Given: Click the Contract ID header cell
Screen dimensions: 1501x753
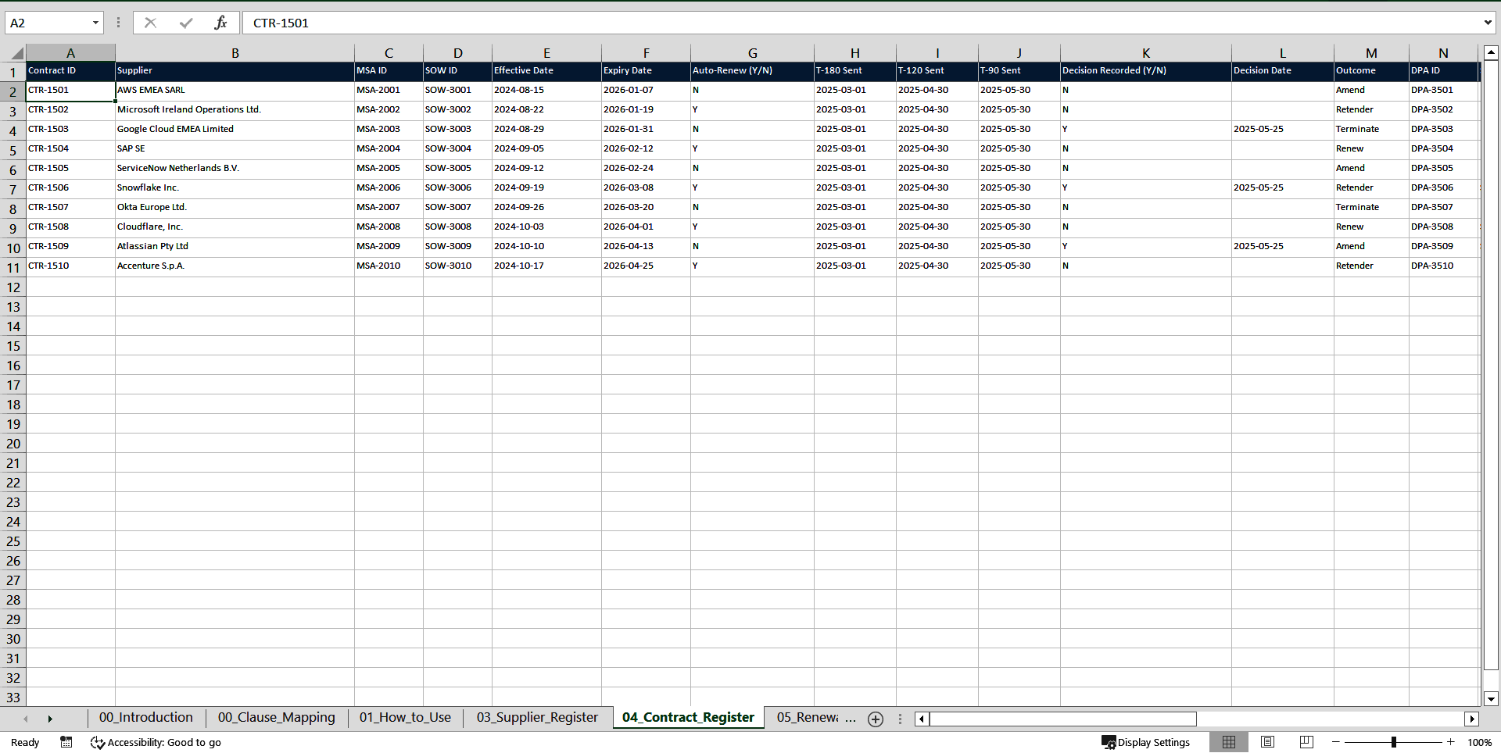Looking at the screenshot, I should click(70, 71).
